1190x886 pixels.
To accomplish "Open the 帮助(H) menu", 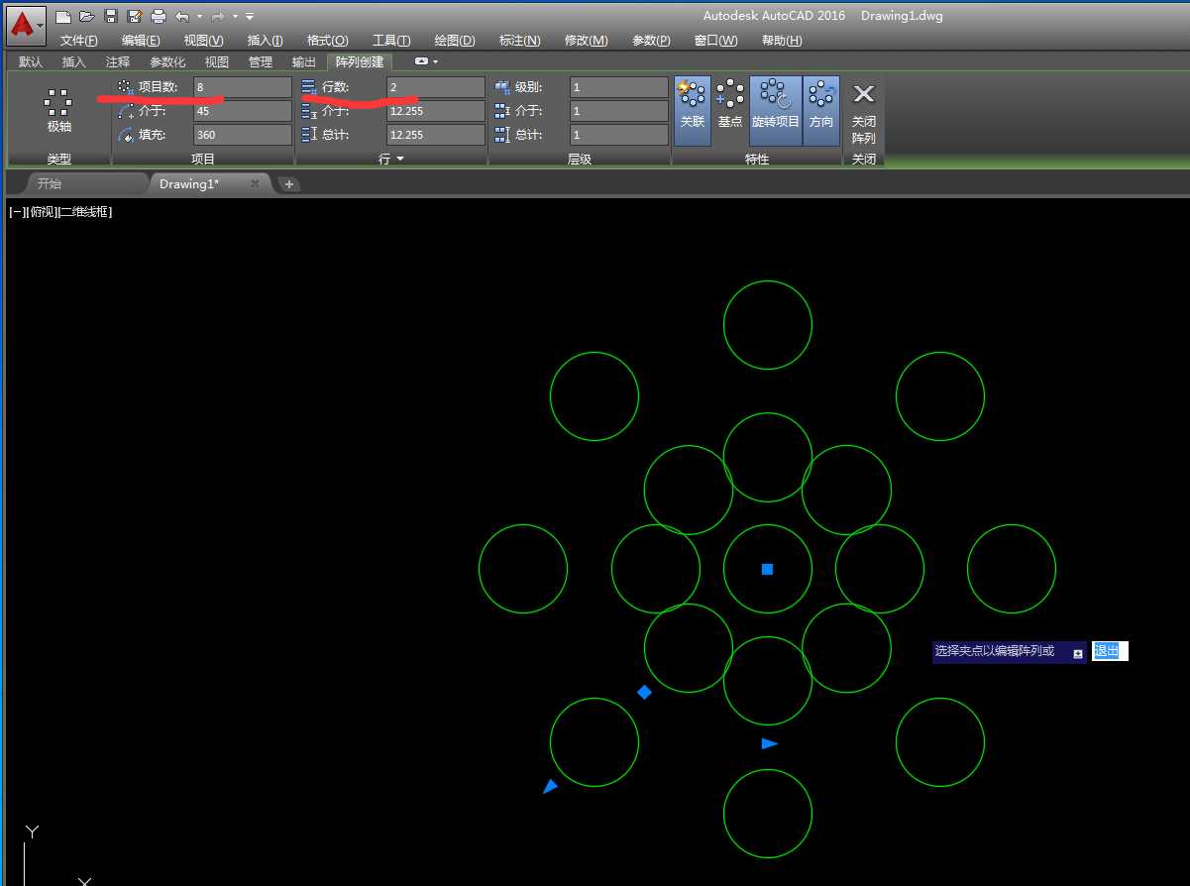I will (782, 41).
